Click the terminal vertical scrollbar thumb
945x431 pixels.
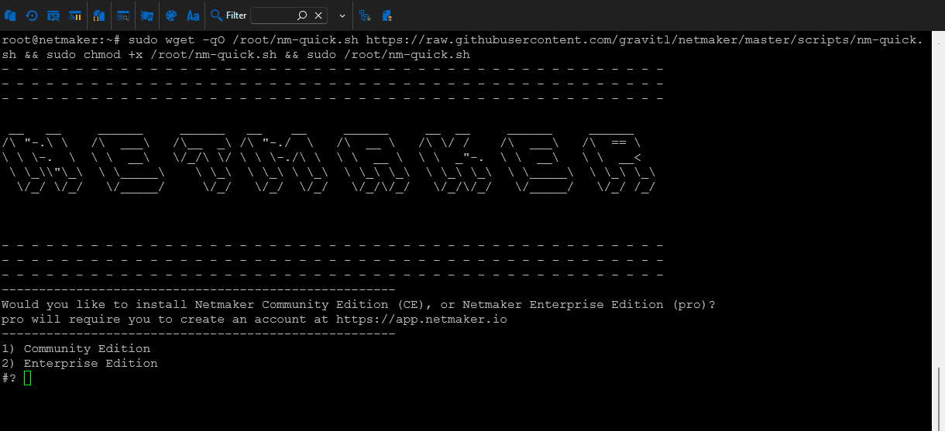pyautogui.click(x=939, y=399)
